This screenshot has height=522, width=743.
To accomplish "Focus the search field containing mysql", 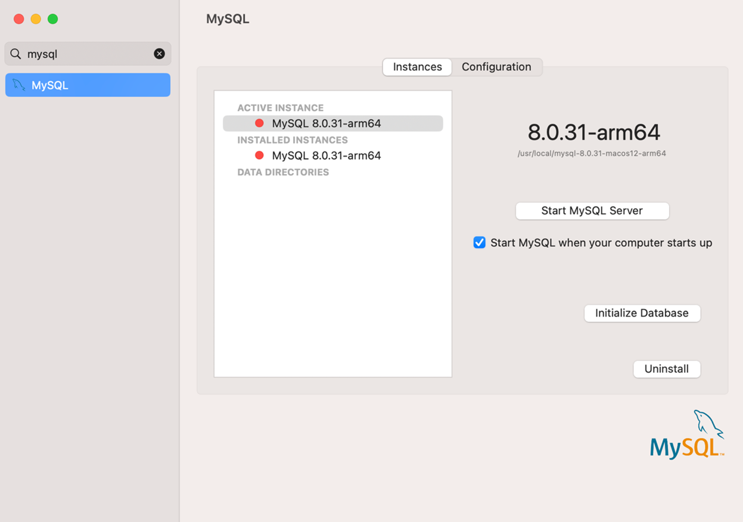I will (89, 54).
